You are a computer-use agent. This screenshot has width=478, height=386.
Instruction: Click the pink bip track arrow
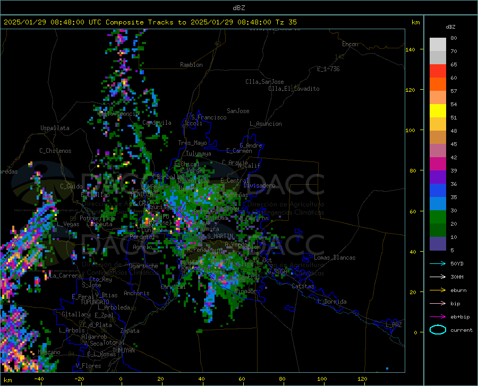click(438, 304)
